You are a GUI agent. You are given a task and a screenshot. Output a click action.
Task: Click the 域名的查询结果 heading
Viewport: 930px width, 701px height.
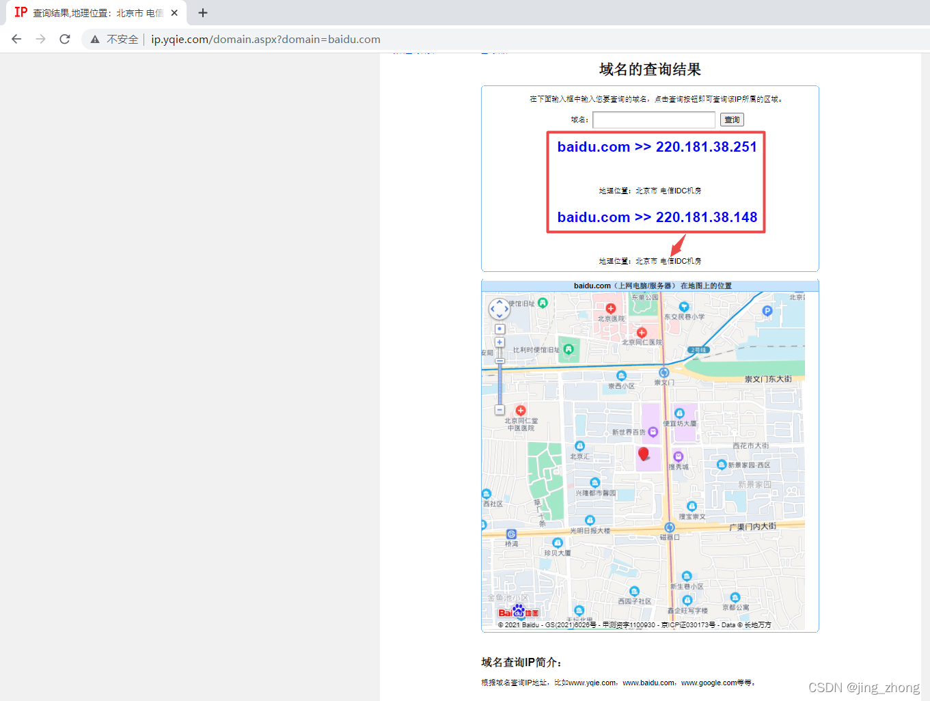click(x=650, y=69)
